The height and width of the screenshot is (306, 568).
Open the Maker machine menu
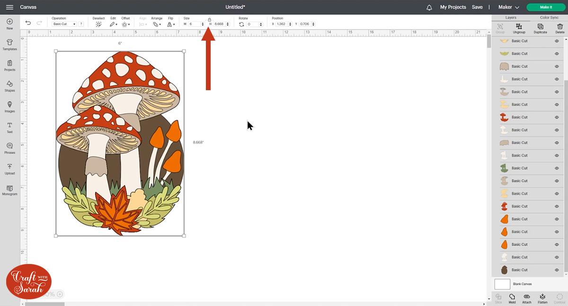(508, 7)
